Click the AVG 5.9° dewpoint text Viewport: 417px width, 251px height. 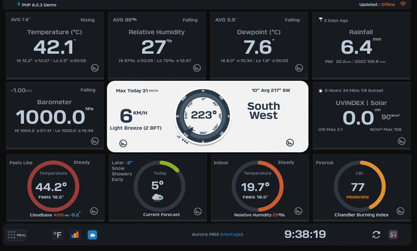226,19
